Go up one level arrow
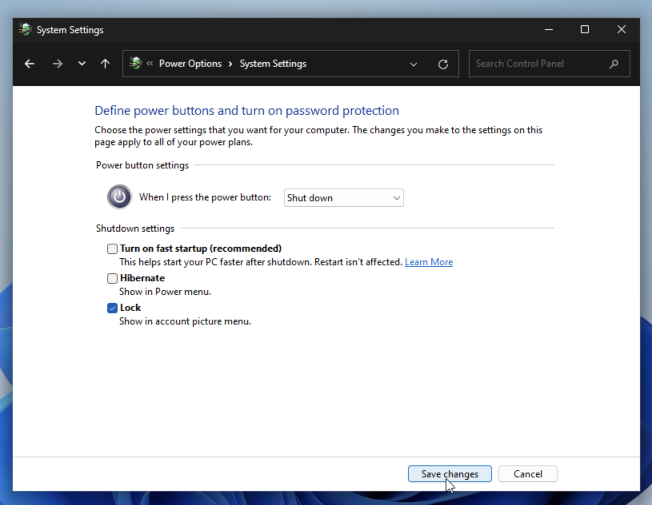 pos(105,64)
